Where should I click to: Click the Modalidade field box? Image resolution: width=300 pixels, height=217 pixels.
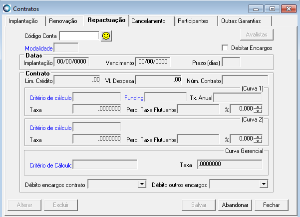66,47
